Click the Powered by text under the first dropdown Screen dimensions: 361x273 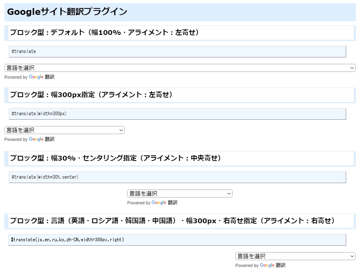(x=16, y=77)
